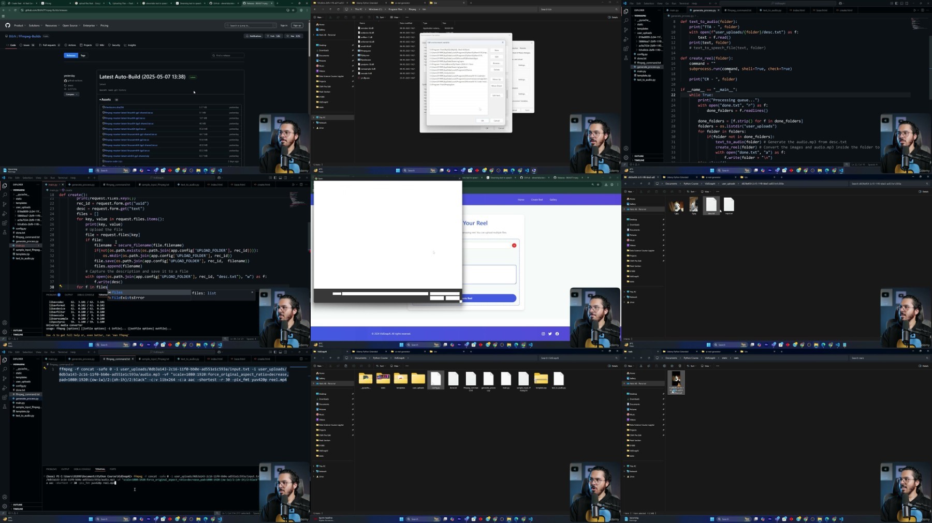
Task: Click Run Python File icon in main.py editor
Action: [293, 185]
